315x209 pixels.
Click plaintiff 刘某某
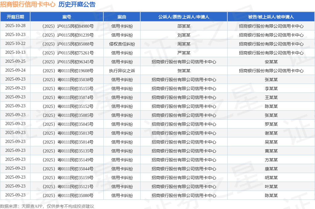[184, 35]
